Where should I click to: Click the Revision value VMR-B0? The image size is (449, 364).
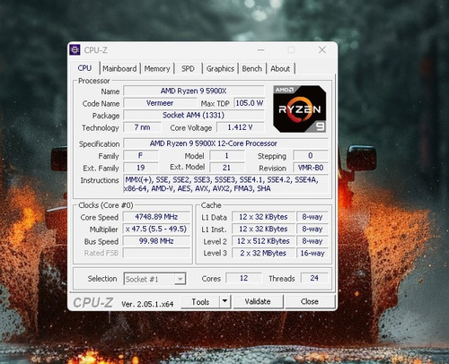tap(311, 168)
